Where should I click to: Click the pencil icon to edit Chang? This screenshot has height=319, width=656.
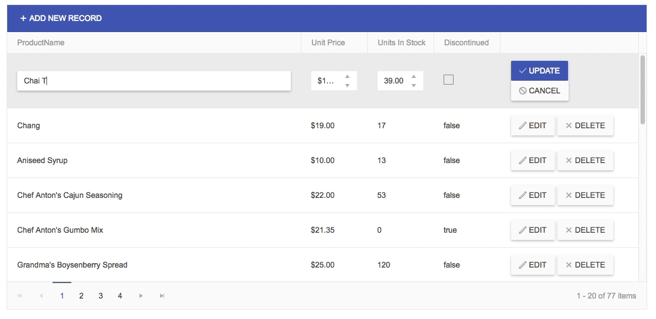[x=523, y=125]
